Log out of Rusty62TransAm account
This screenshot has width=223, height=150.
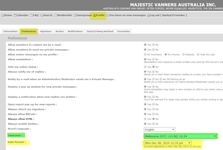pos(168,15)
